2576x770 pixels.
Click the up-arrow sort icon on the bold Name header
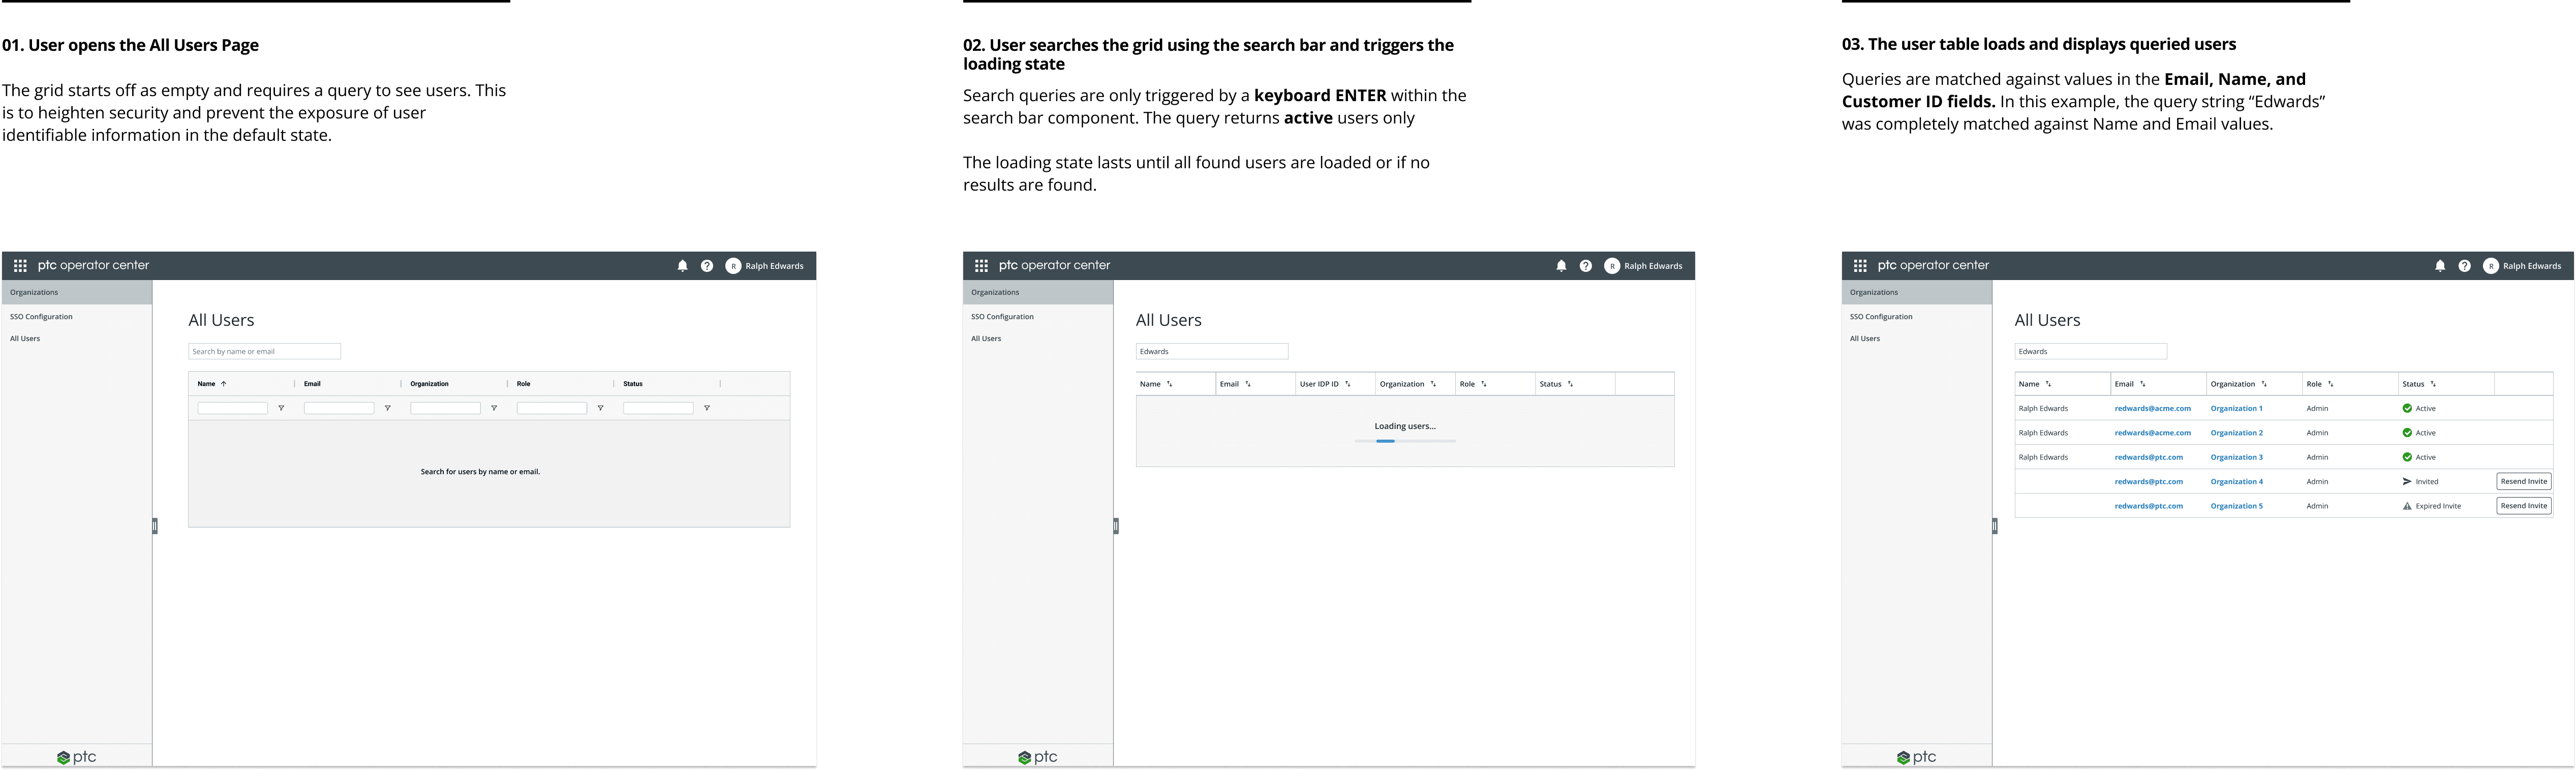click(224, 384)
